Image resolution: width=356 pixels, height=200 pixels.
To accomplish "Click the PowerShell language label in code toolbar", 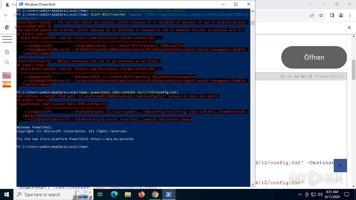I will 329,76.
